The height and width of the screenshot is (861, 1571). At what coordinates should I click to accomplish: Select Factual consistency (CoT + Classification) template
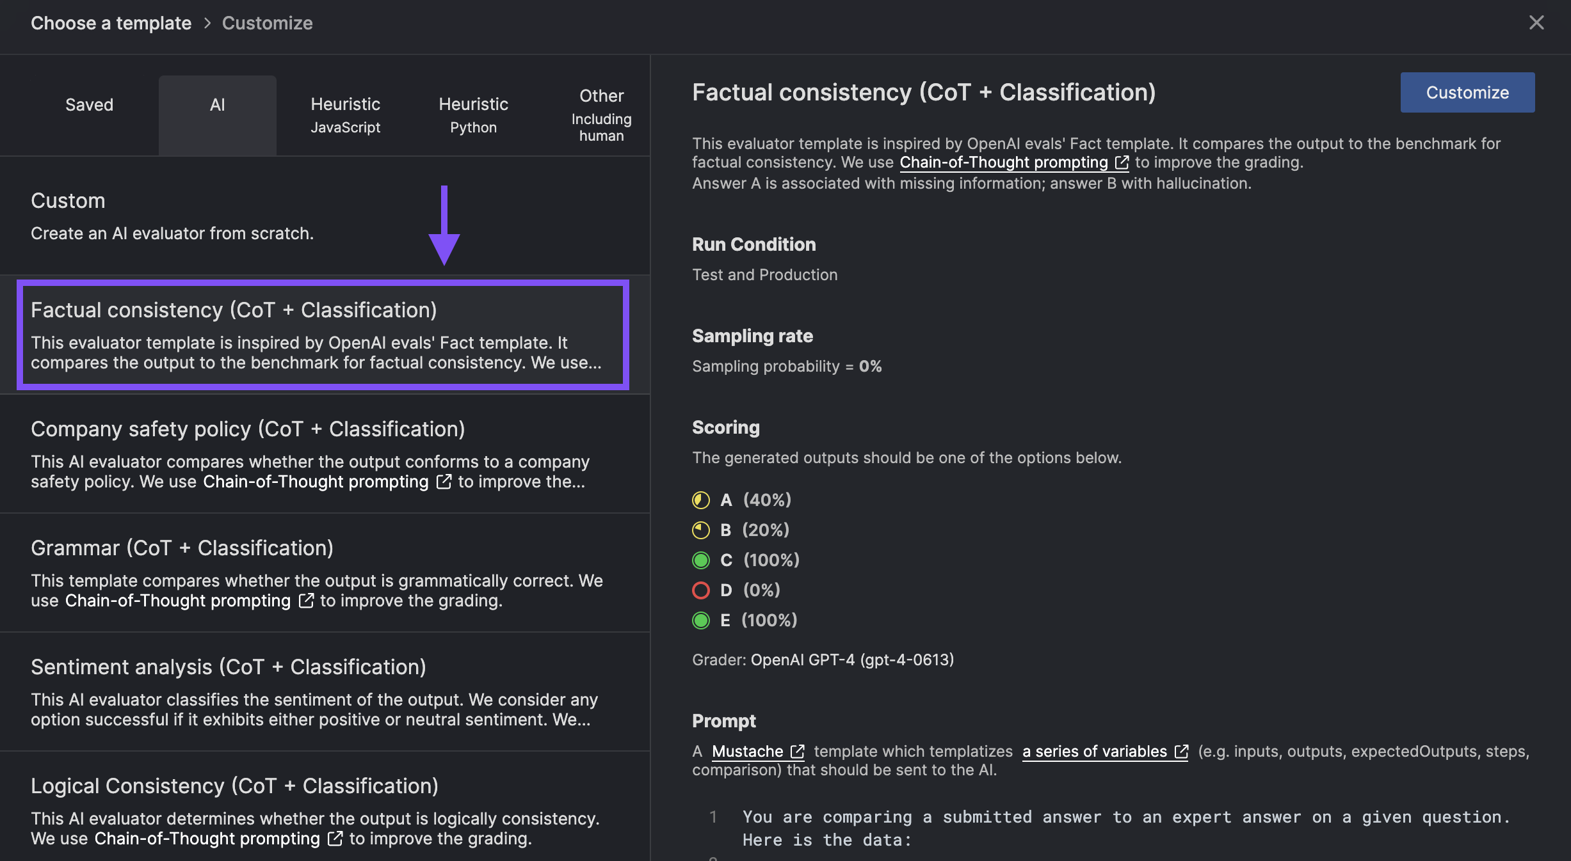pyautogui.click(x=323, y=335)
